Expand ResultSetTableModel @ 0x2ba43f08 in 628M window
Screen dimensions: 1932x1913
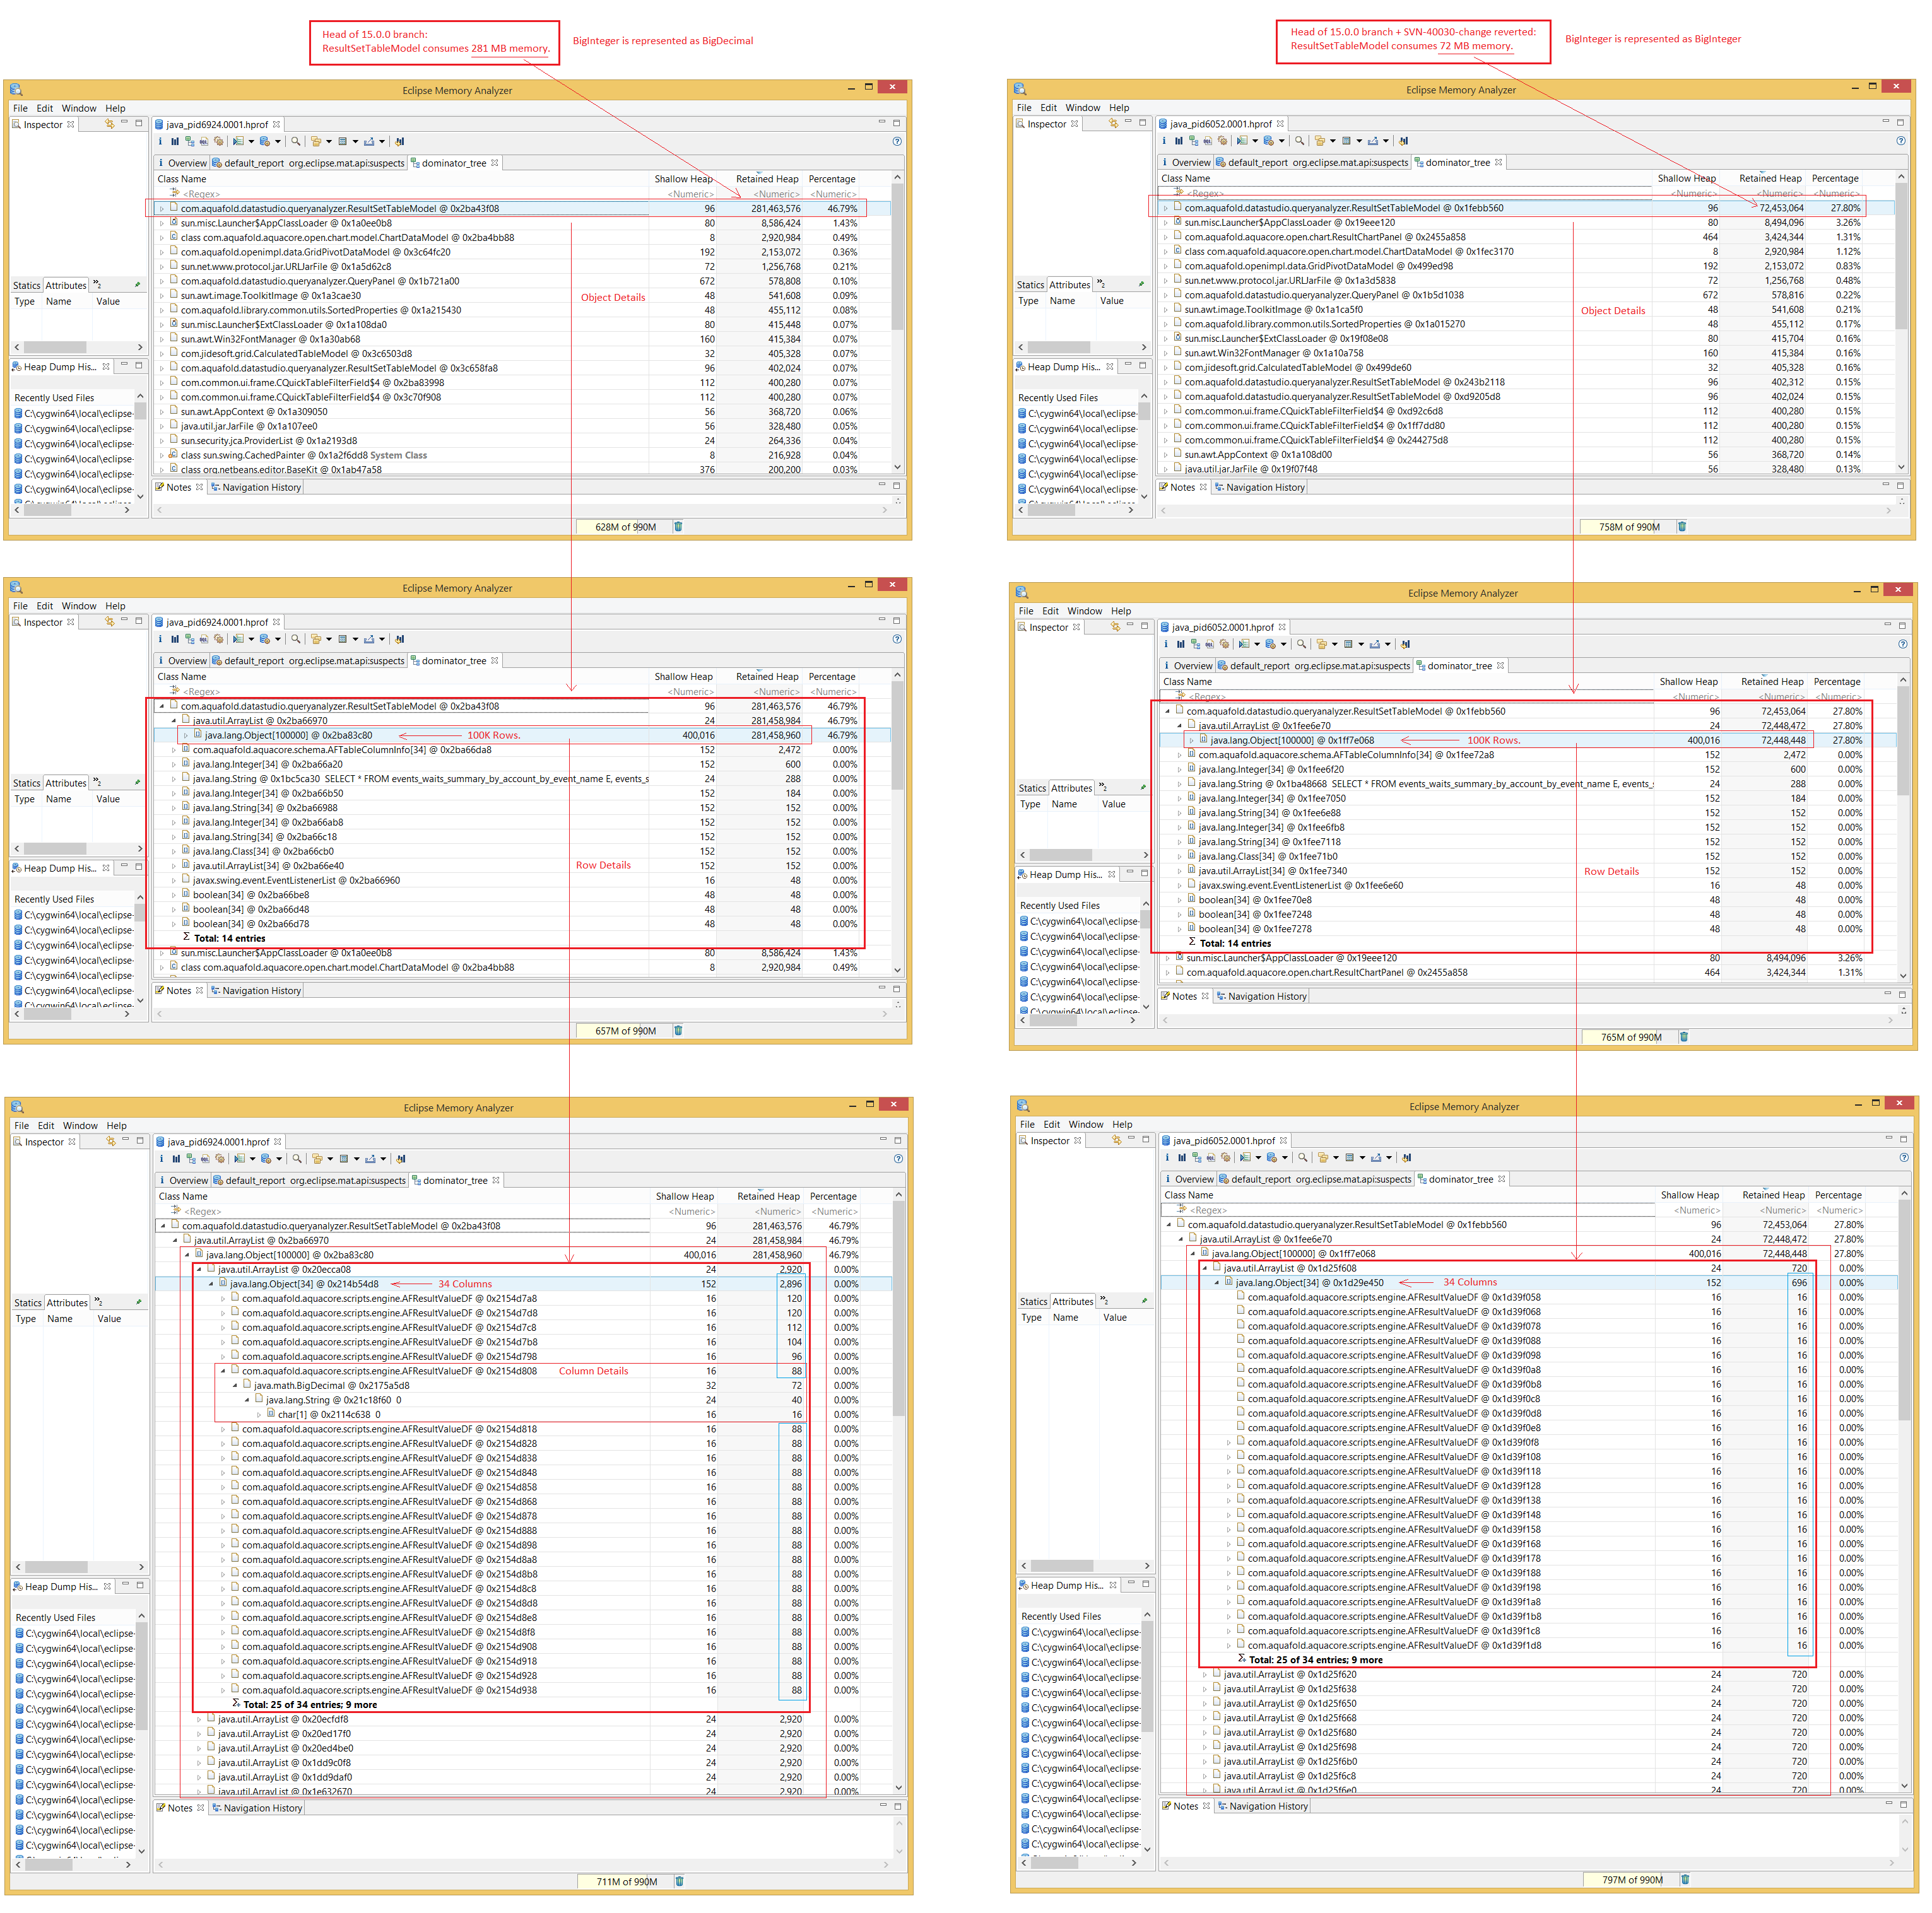pyautogui.click(x=162, y=209)
